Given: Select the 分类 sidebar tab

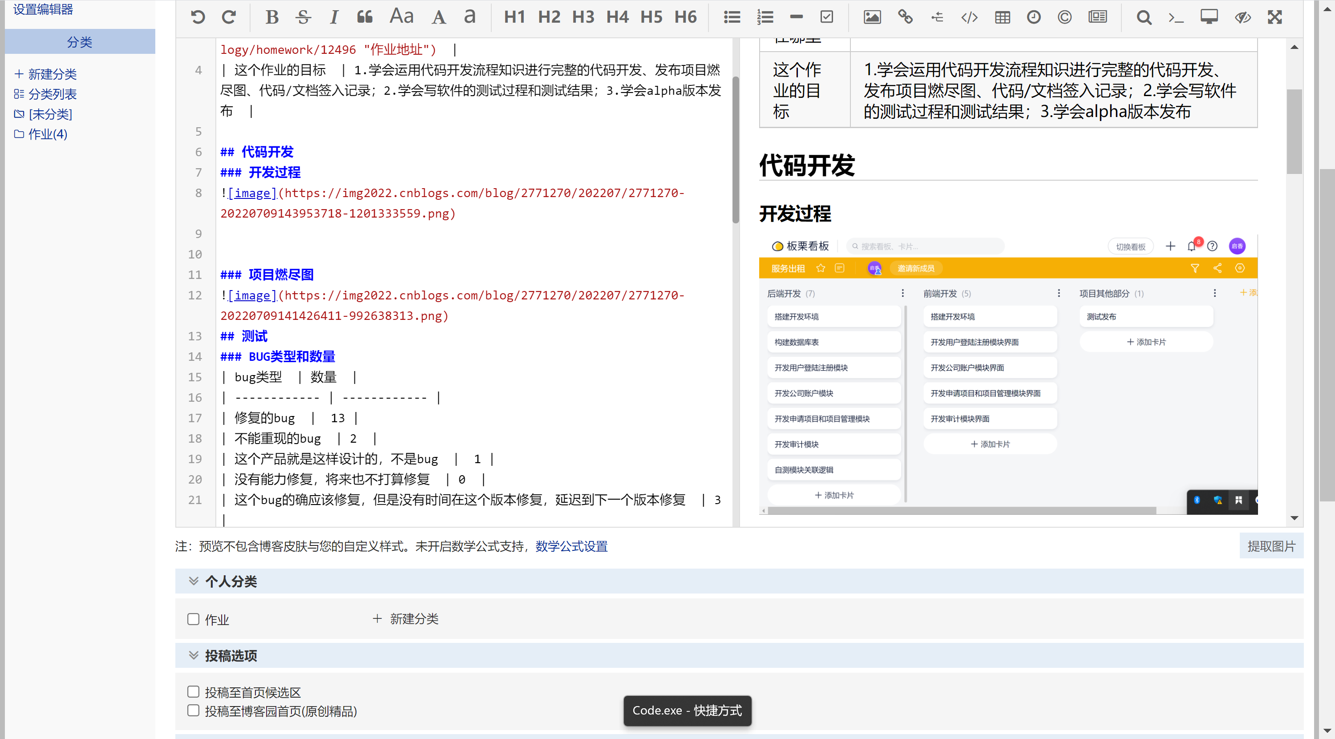Looking at the screenshot, I should click(79, 42).
